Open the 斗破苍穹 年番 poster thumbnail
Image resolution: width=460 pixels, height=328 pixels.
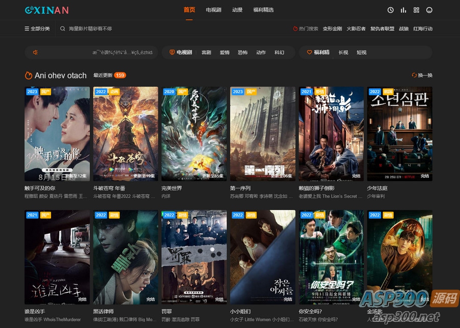[126, 133]
